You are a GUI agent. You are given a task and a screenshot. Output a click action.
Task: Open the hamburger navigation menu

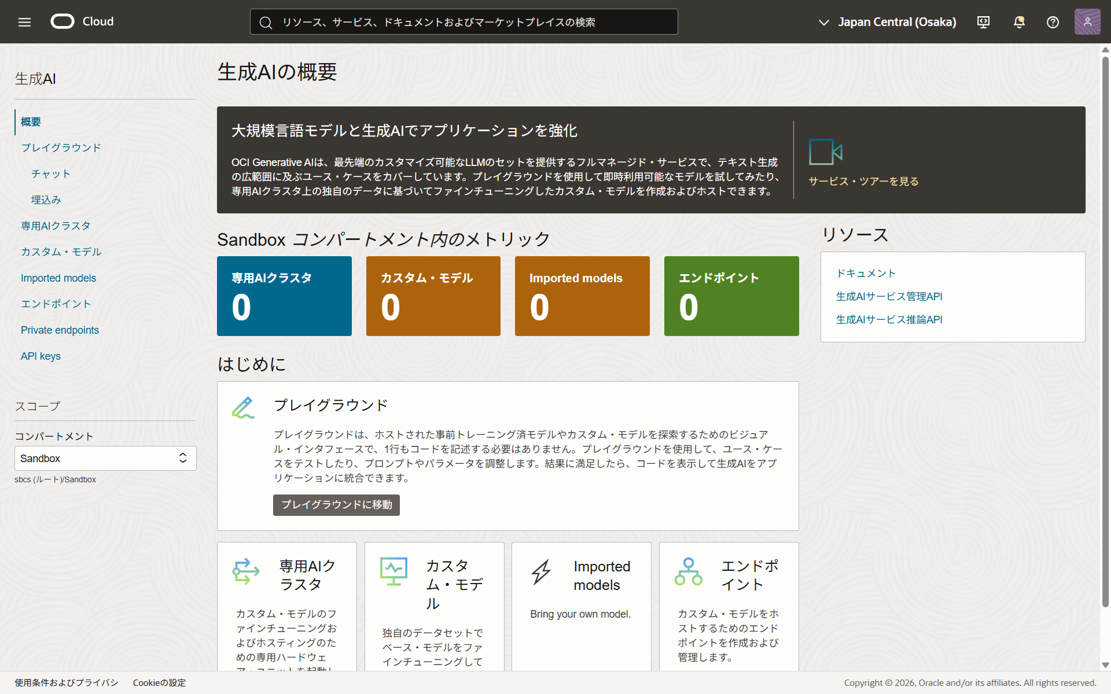pyautogui.click(x=24, y=22)
